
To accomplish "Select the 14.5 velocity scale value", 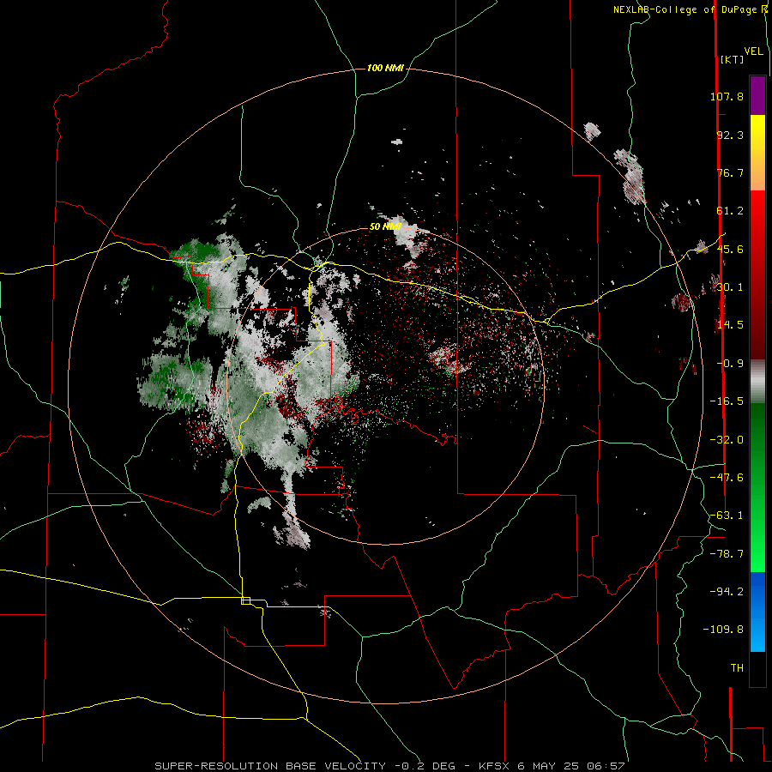I will coord(730,325).
